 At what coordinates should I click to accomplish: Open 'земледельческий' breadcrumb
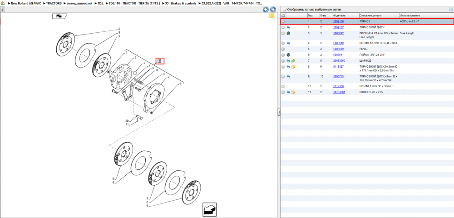click(79, 3)
